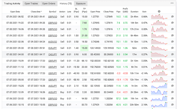
Task: Click highlighted TP value 31.00
Action: pyautogui.click(x=85, y=35)
